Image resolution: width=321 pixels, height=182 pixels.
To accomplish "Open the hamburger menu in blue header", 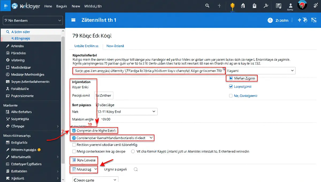I will (73, 20).
